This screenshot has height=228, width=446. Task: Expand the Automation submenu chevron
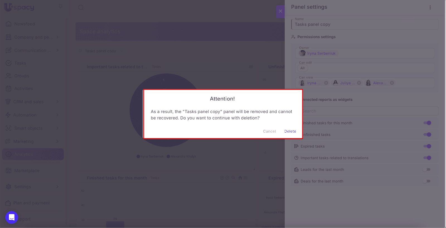[57, 115]
